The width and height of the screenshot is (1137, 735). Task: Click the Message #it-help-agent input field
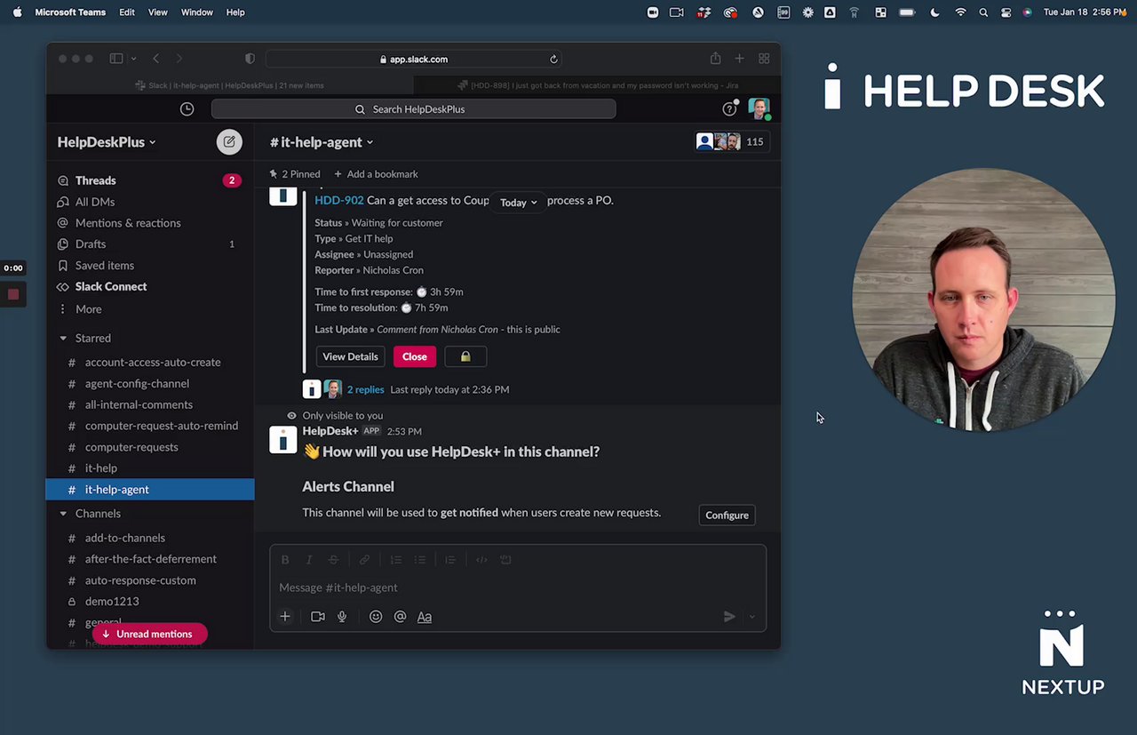coord(518,587)
